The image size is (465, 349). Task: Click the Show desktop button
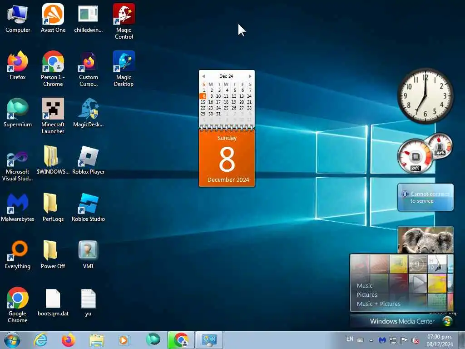(x=462, y=340)
